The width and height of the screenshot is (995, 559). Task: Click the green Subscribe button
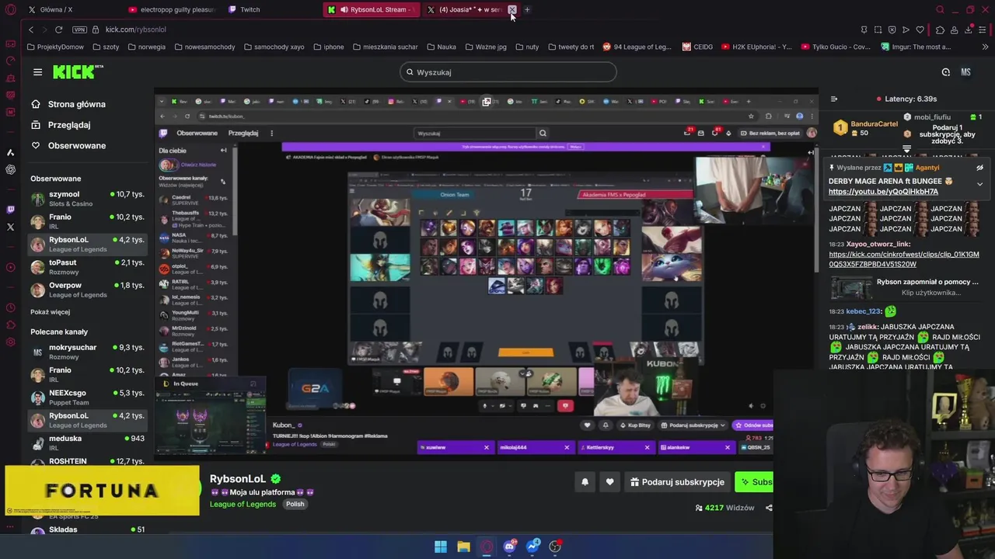(x=754, y=482)
